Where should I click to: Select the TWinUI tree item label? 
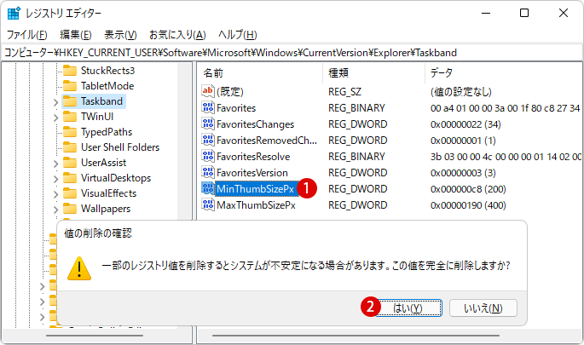tap(97, 117)
